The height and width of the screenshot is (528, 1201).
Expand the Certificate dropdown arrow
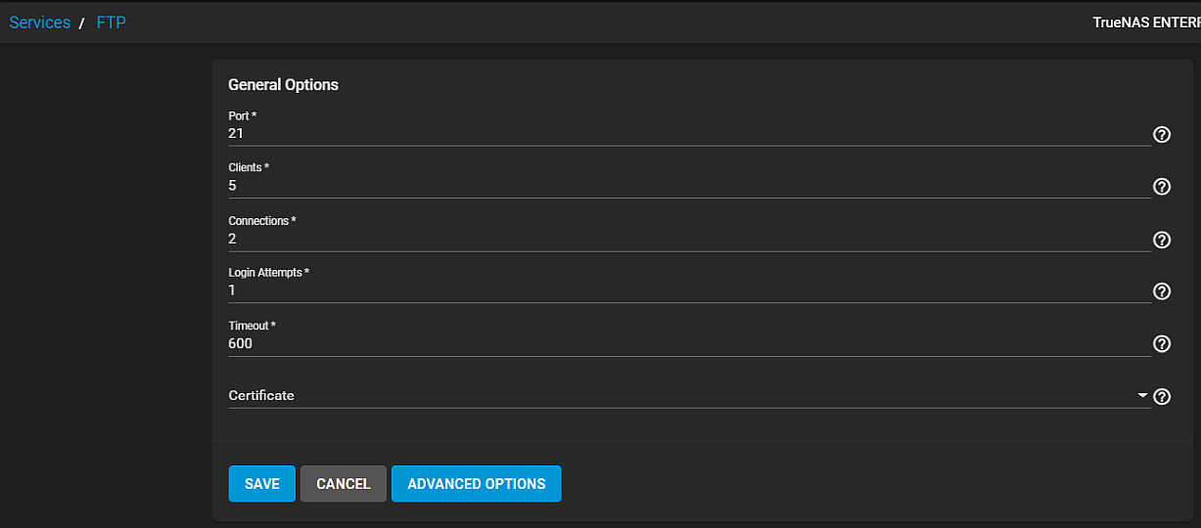[x=1142, y=396]
